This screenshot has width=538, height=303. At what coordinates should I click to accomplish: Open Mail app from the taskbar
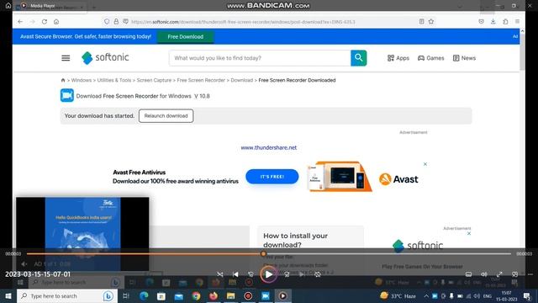[x=179, y=295]
